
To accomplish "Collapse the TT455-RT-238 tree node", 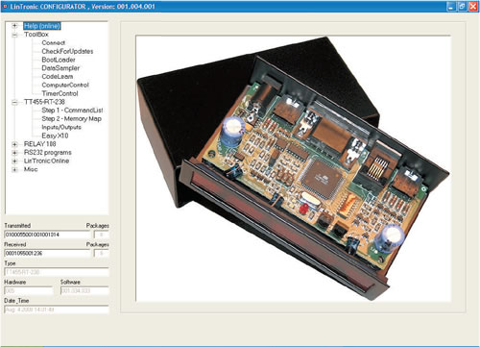I will click(x=14, y=102).
